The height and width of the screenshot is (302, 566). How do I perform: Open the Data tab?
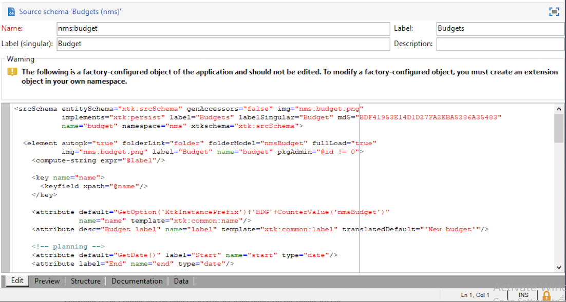[181, 281]
